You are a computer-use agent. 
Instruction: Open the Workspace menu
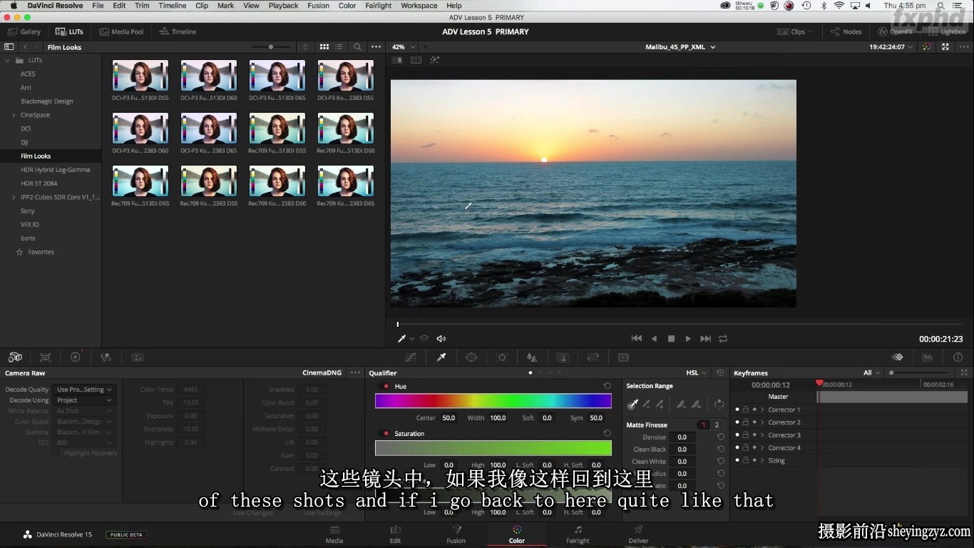coord(419,6)
